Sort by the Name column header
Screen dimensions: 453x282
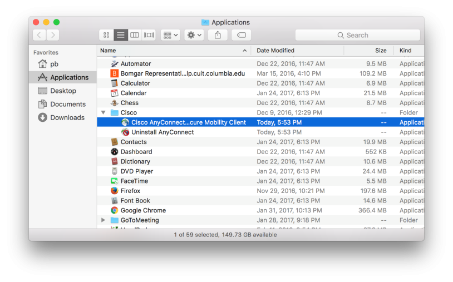(174, 51)
